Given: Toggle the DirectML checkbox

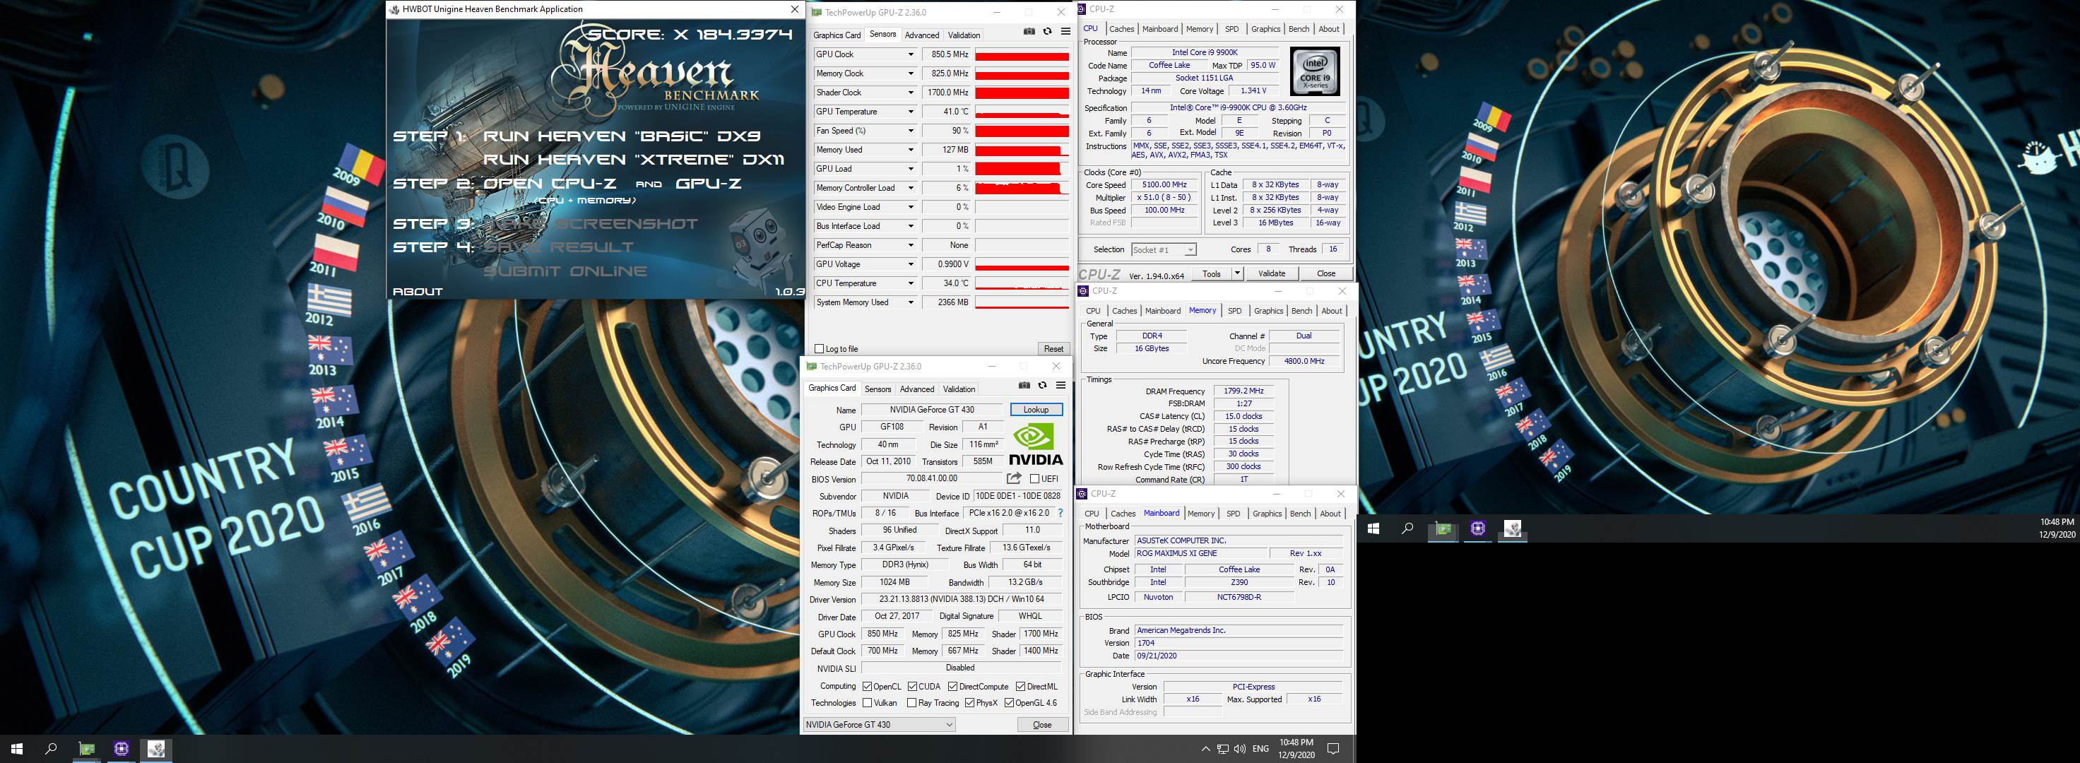Looking at the screenshot, I should click(1020, 686).
